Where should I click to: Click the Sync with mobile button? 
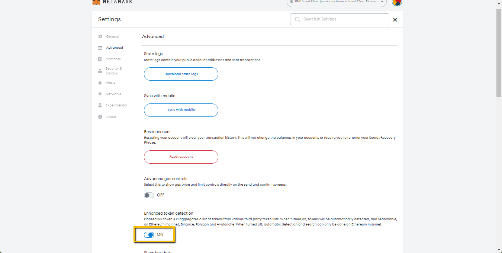click(x=181, y=110)
